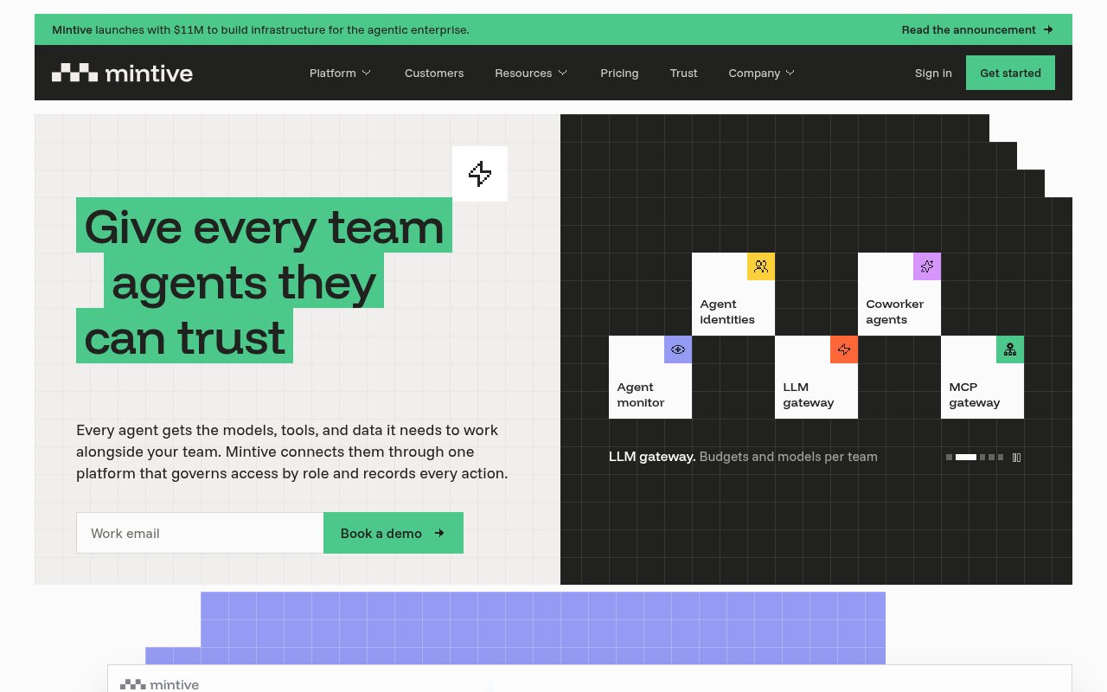Viewport: 1107px width, 692px height.
Task: Select the active wide carousel indicator
Action: pyautogui.click(x=966, y=457)
